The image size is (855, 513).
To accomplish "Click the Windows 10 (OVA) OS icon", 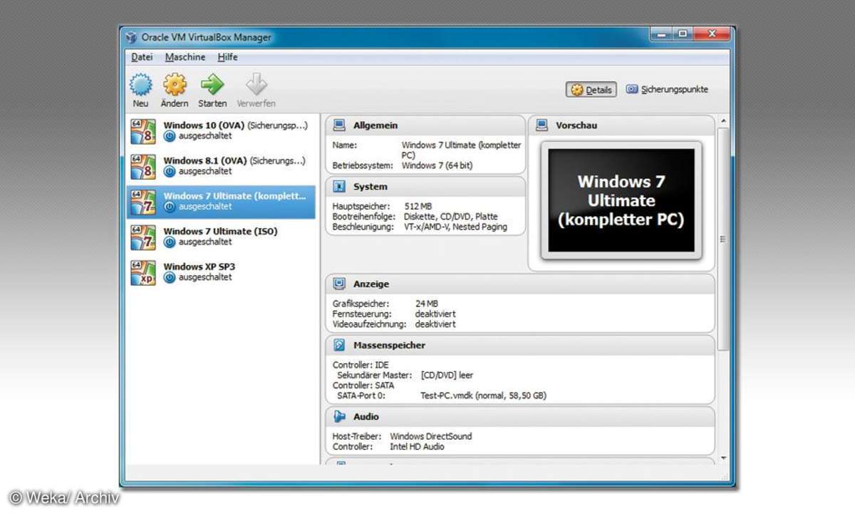I will 143,131.
